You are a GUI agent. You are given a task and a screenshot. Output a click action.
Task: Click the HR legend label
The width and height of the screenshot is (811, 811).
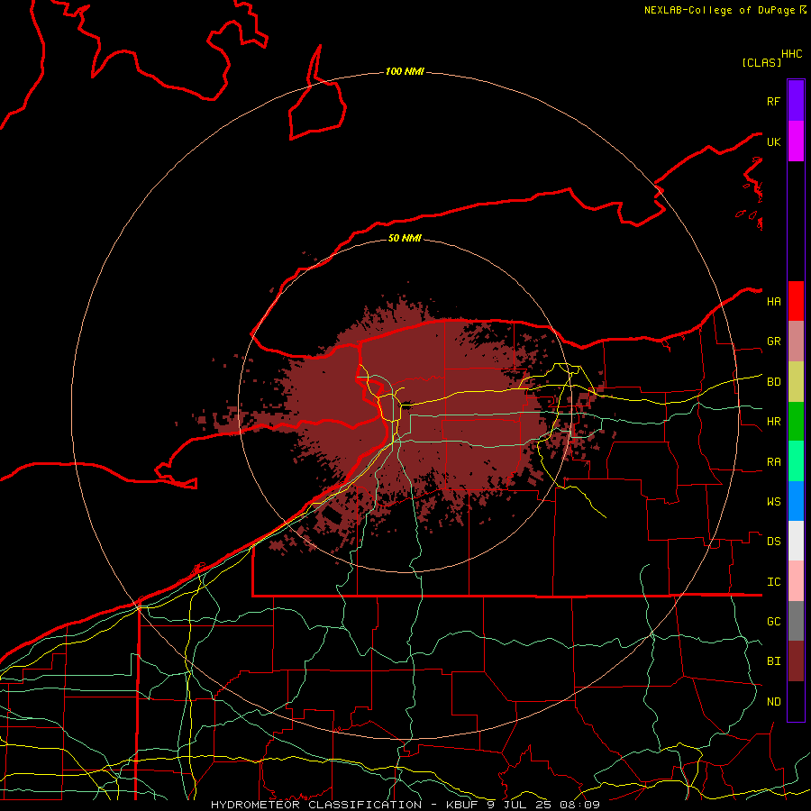pos(773,422)
